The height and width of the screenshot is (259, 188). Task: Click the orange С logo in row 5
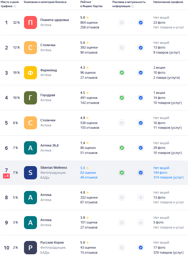click(30, 123)
